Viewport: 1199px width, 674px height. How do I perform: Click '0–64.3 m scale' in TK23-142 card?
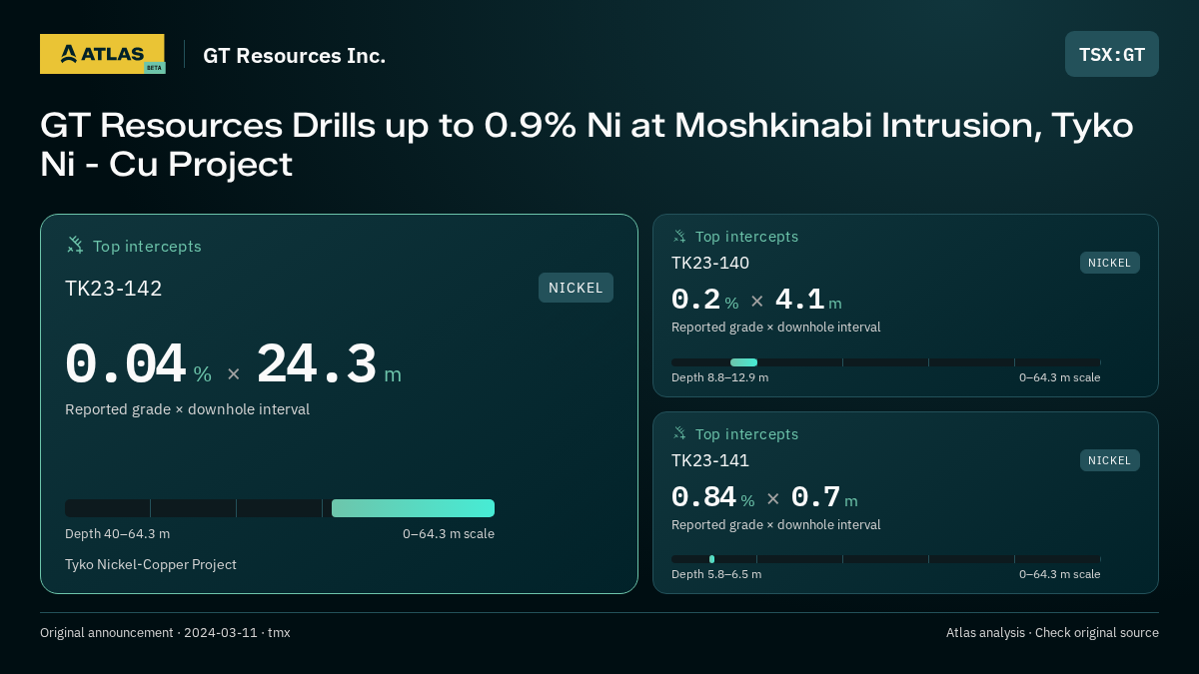click(449, 534)
